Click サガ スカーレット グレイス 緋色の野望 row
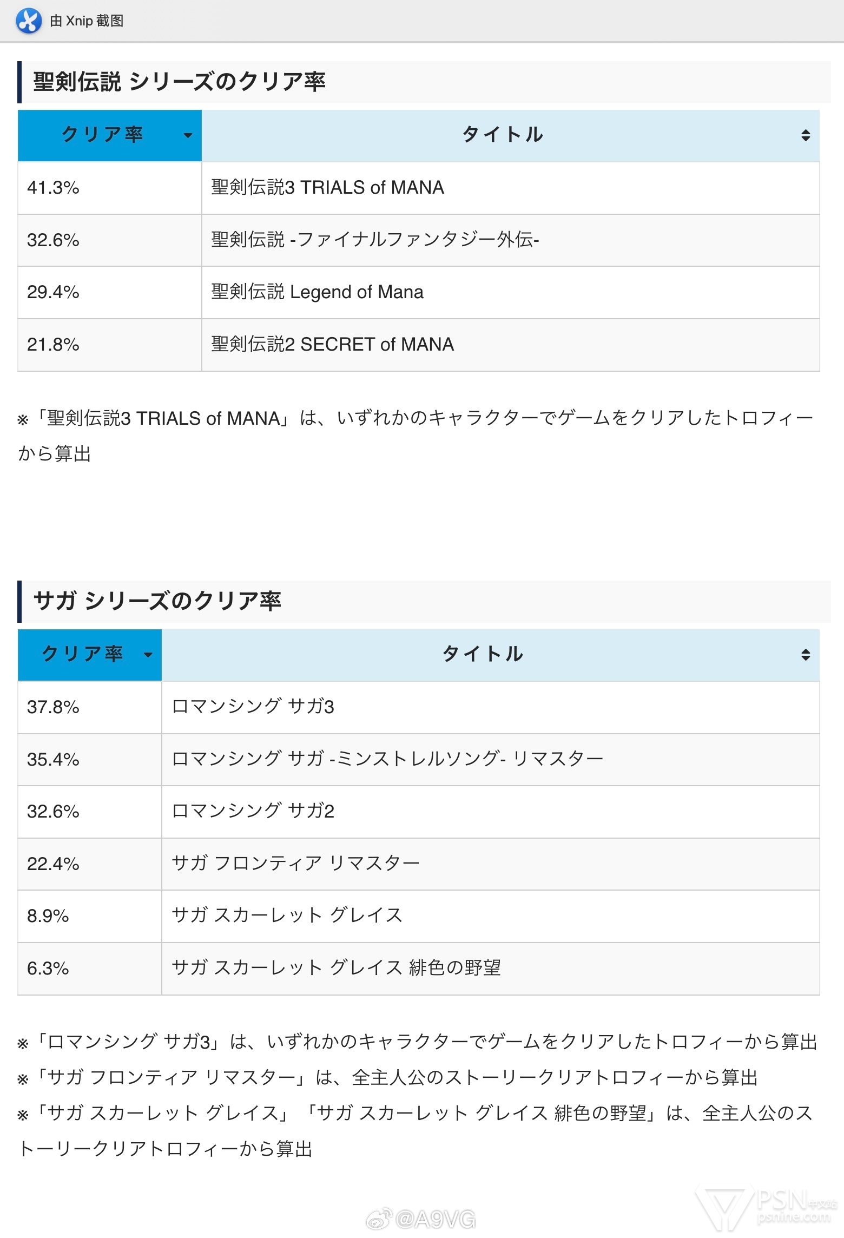The height and width of the screenshot is (1238, 844). pyautogui.click(x=418, y=968)
